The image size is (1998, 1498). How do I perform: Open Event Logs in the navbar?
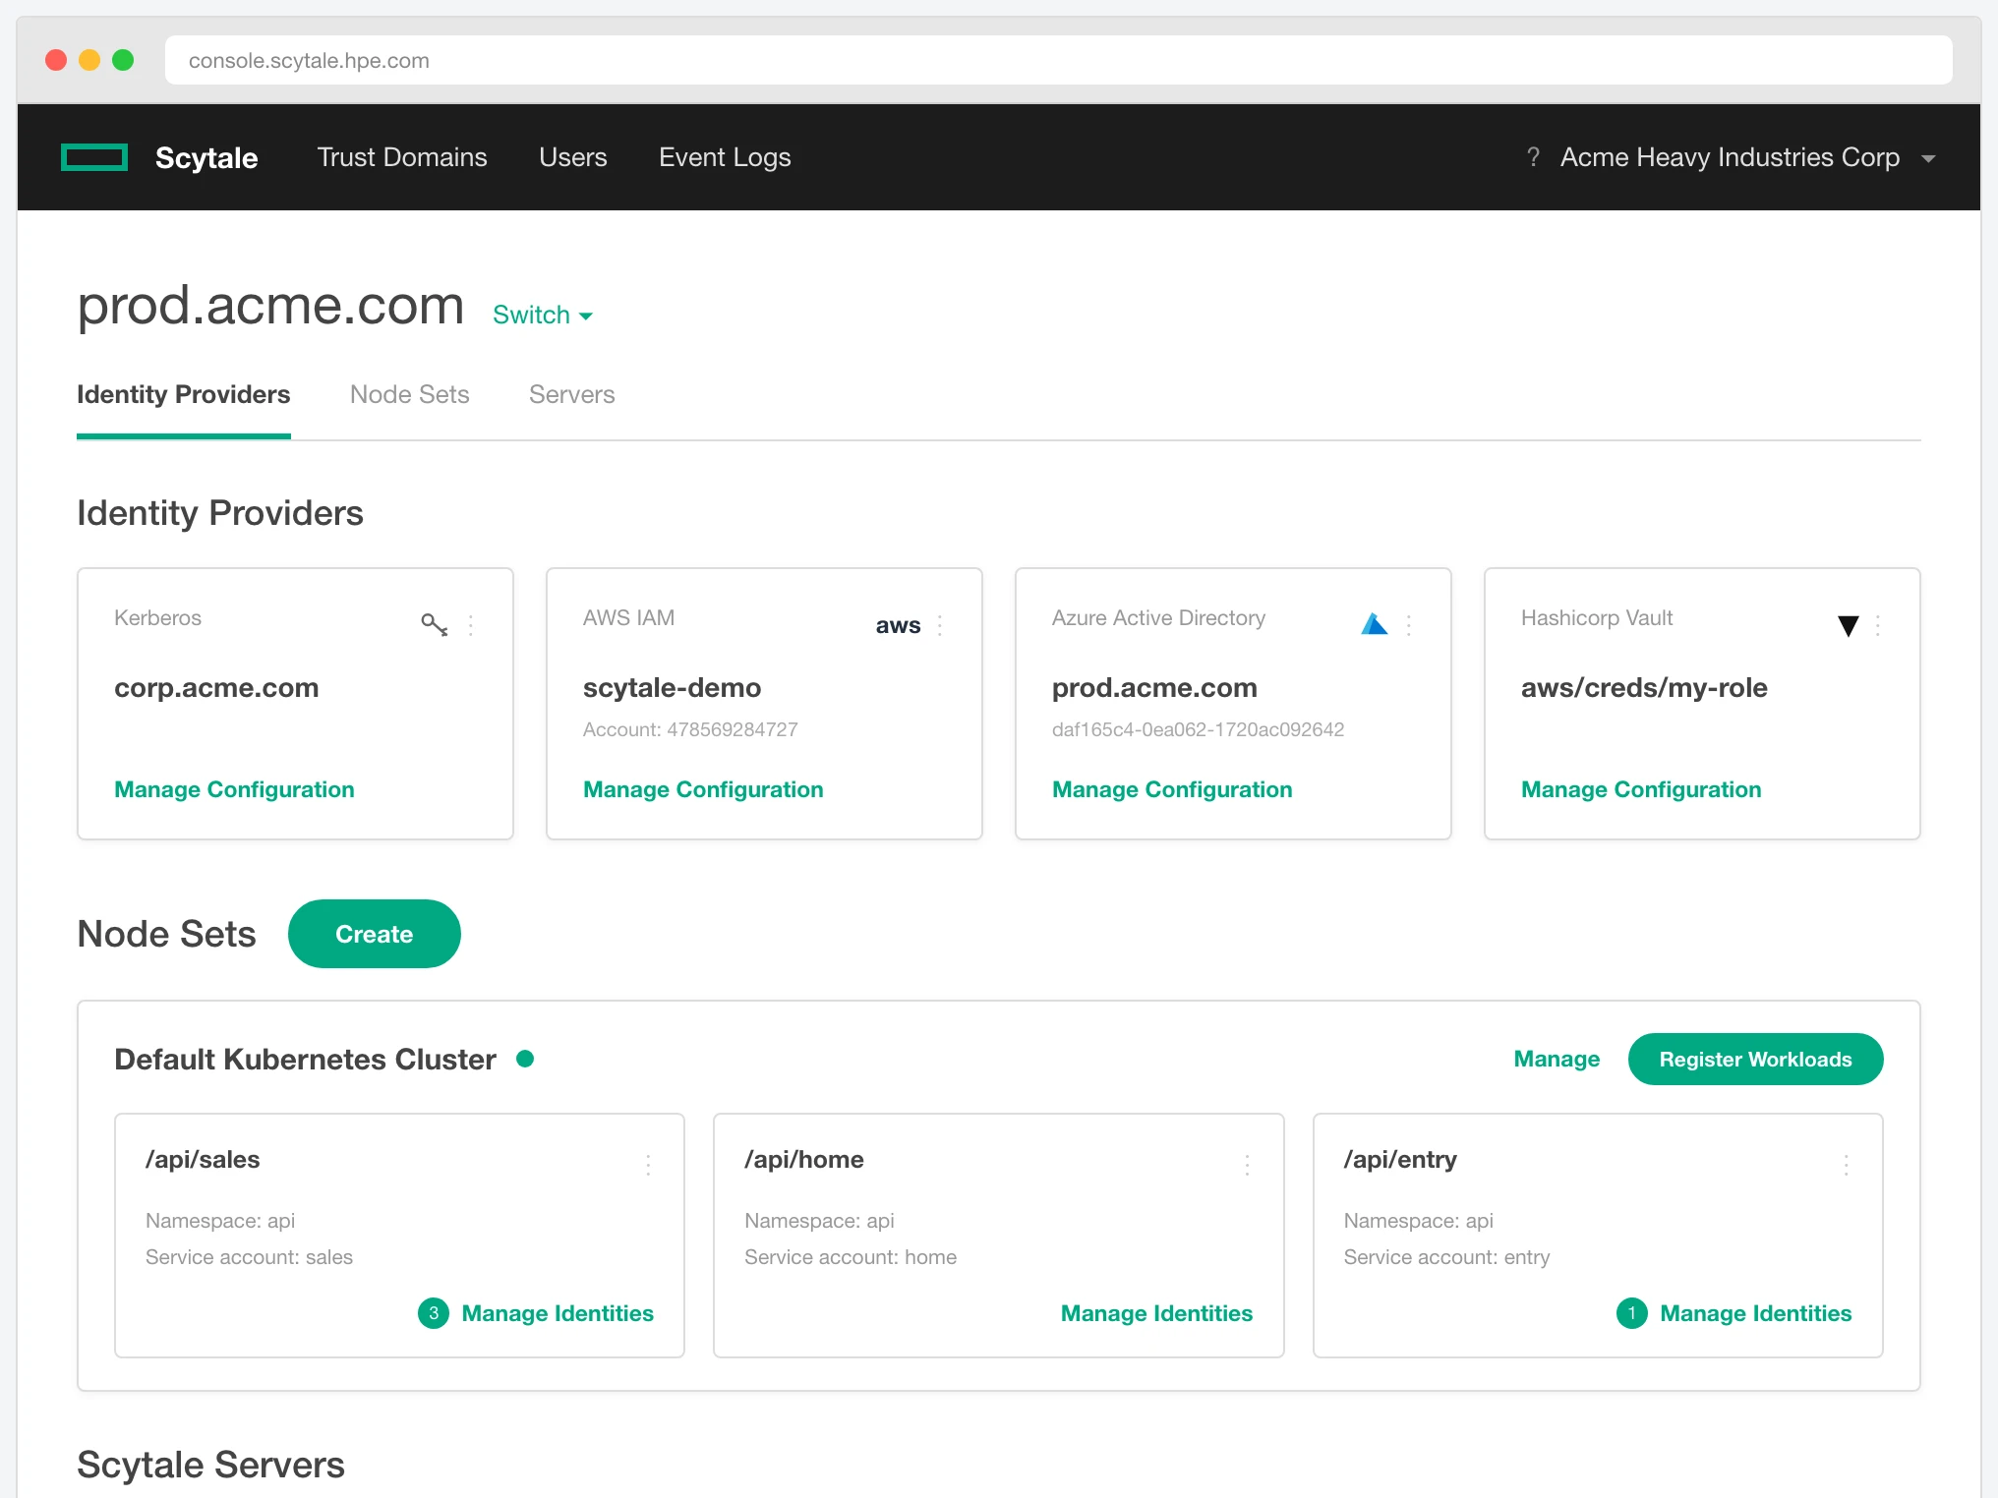pyautogui.click(x=725, y=157)
